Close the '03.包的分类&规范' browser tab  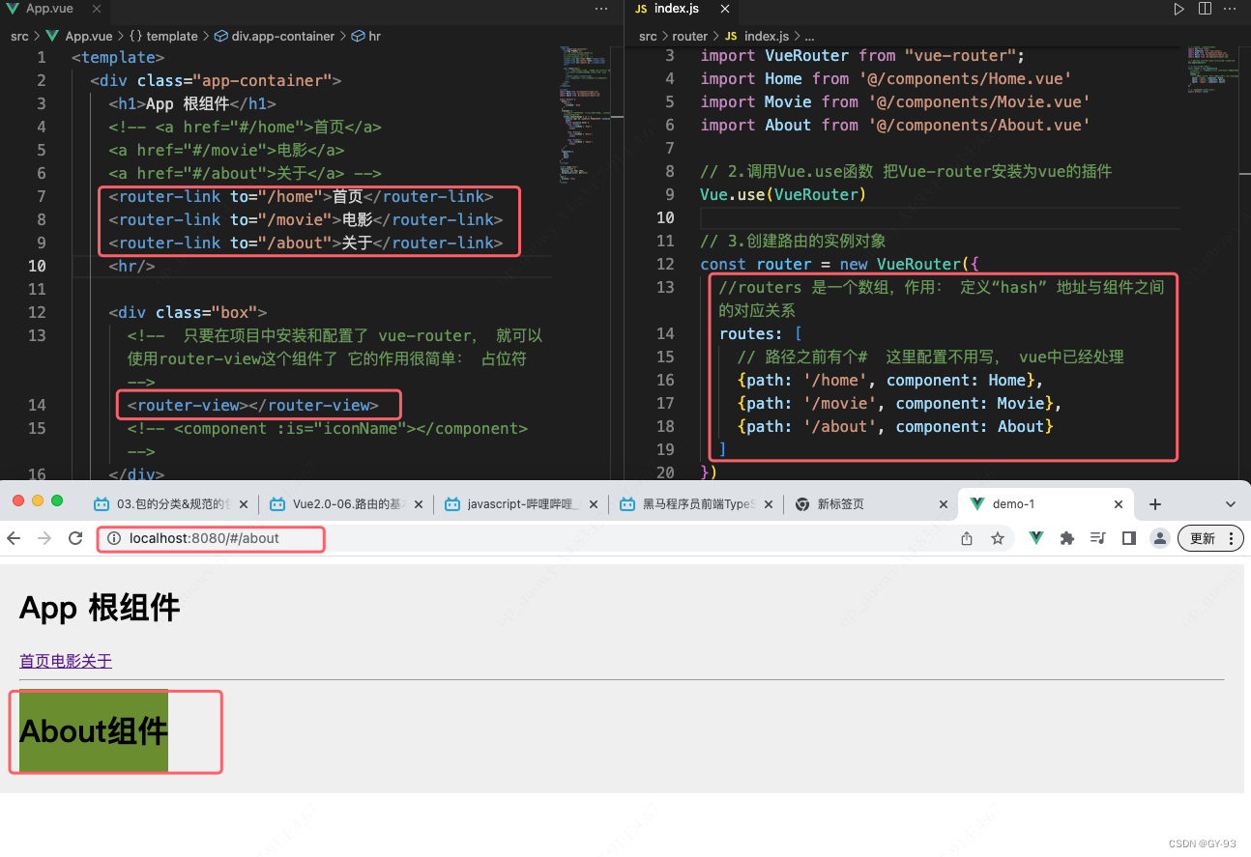[x=243, y=504]
